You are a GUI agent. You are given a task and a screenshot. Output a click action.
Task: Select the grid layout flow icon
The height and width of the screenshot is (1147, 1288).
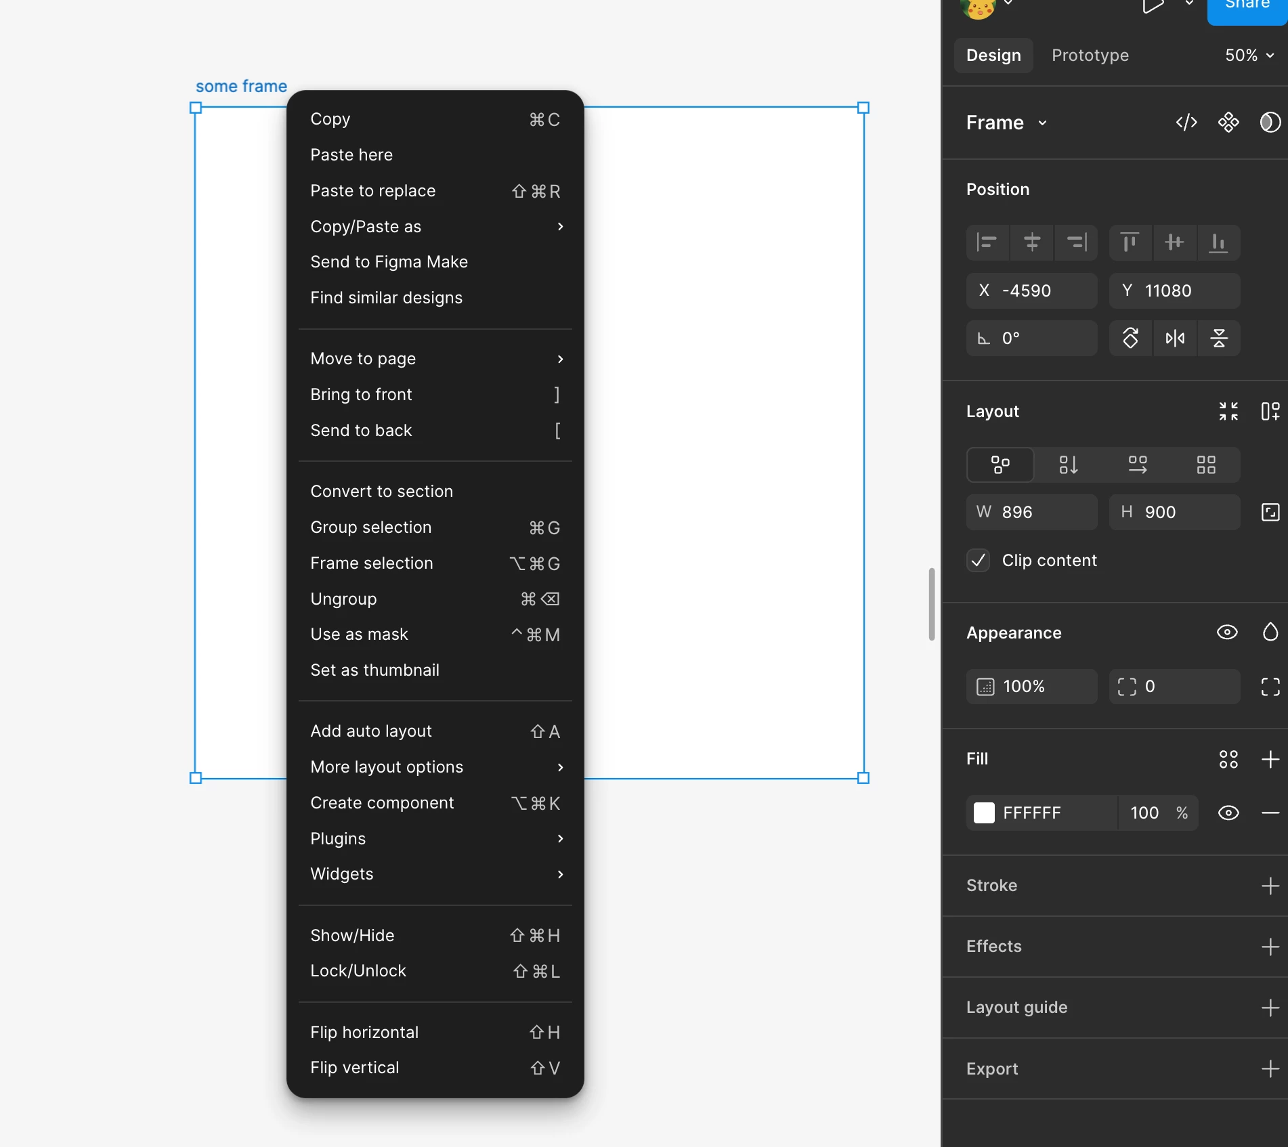pos(1206,464)
